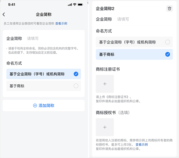The width and height of the screenshot is (179, 158).
Task: Tap the plus box under 商标授权书
Action: click(105, 127)
